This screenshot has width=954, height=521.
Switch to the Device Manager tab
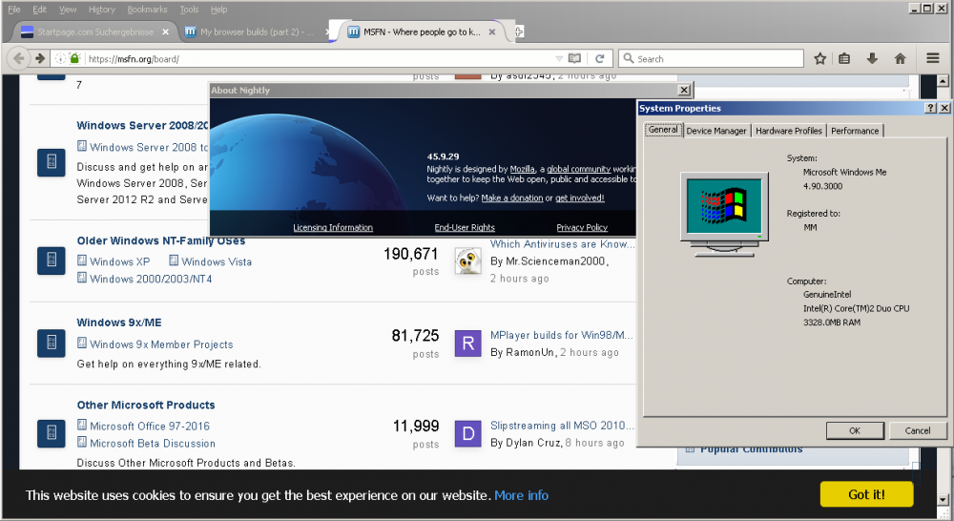coord(716,131)
